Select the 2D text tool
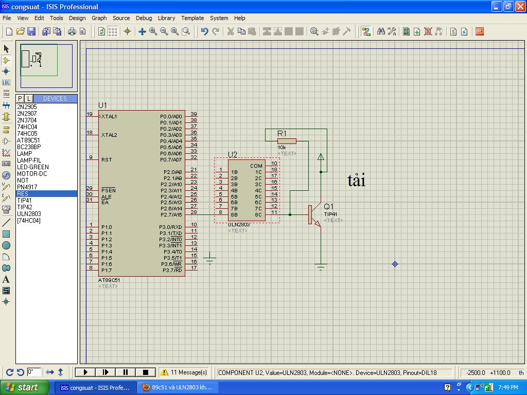 click(6, 279)
